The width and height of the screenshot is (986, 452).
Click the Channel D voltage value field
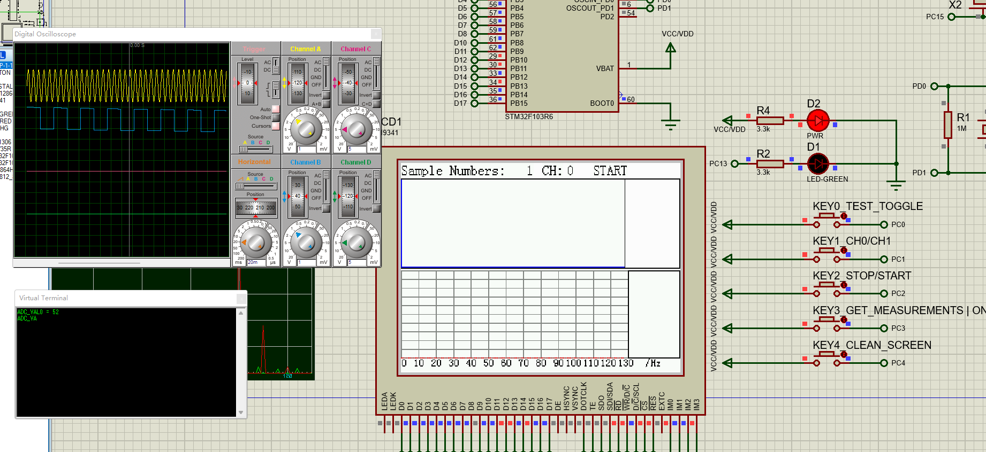pos(358,262)
